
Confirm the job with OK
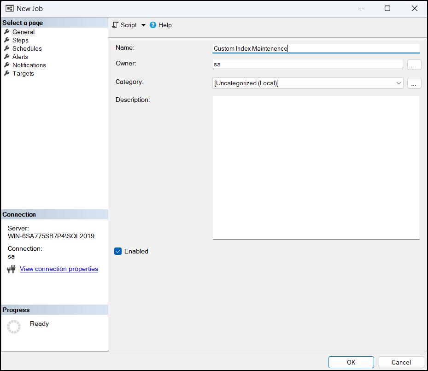(x=351, y=362)
